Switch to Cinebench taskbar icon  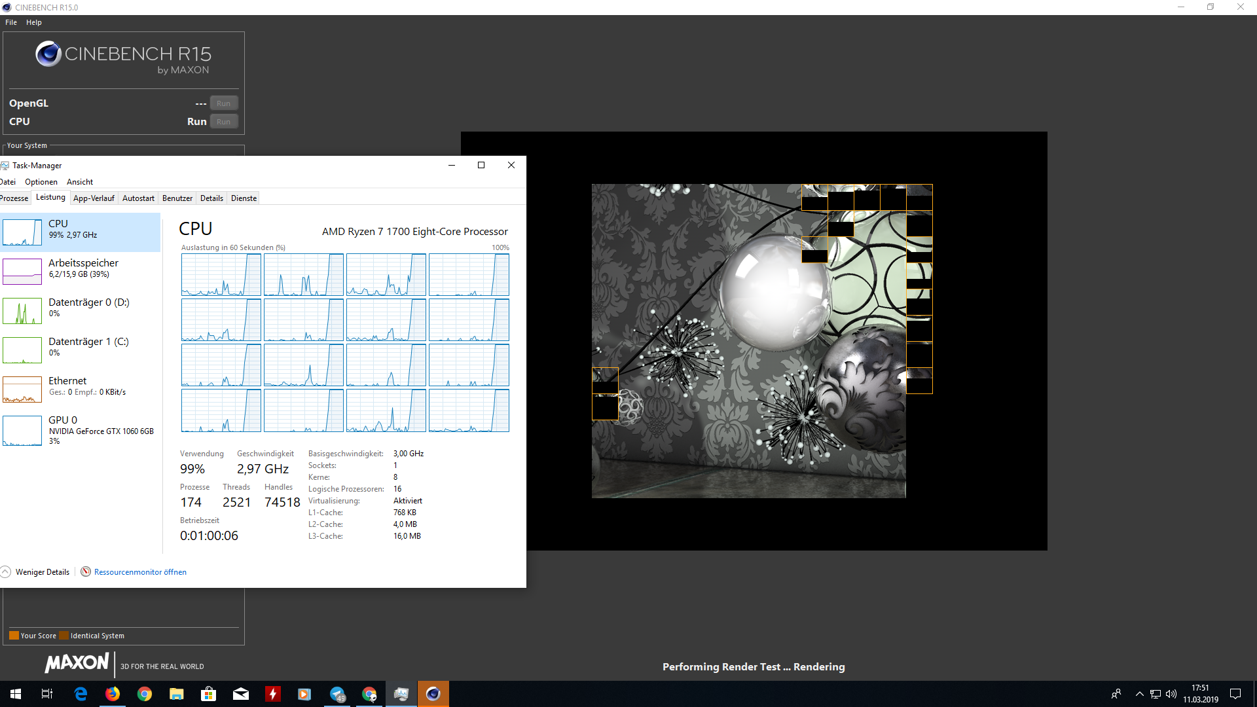click(433, 694)
